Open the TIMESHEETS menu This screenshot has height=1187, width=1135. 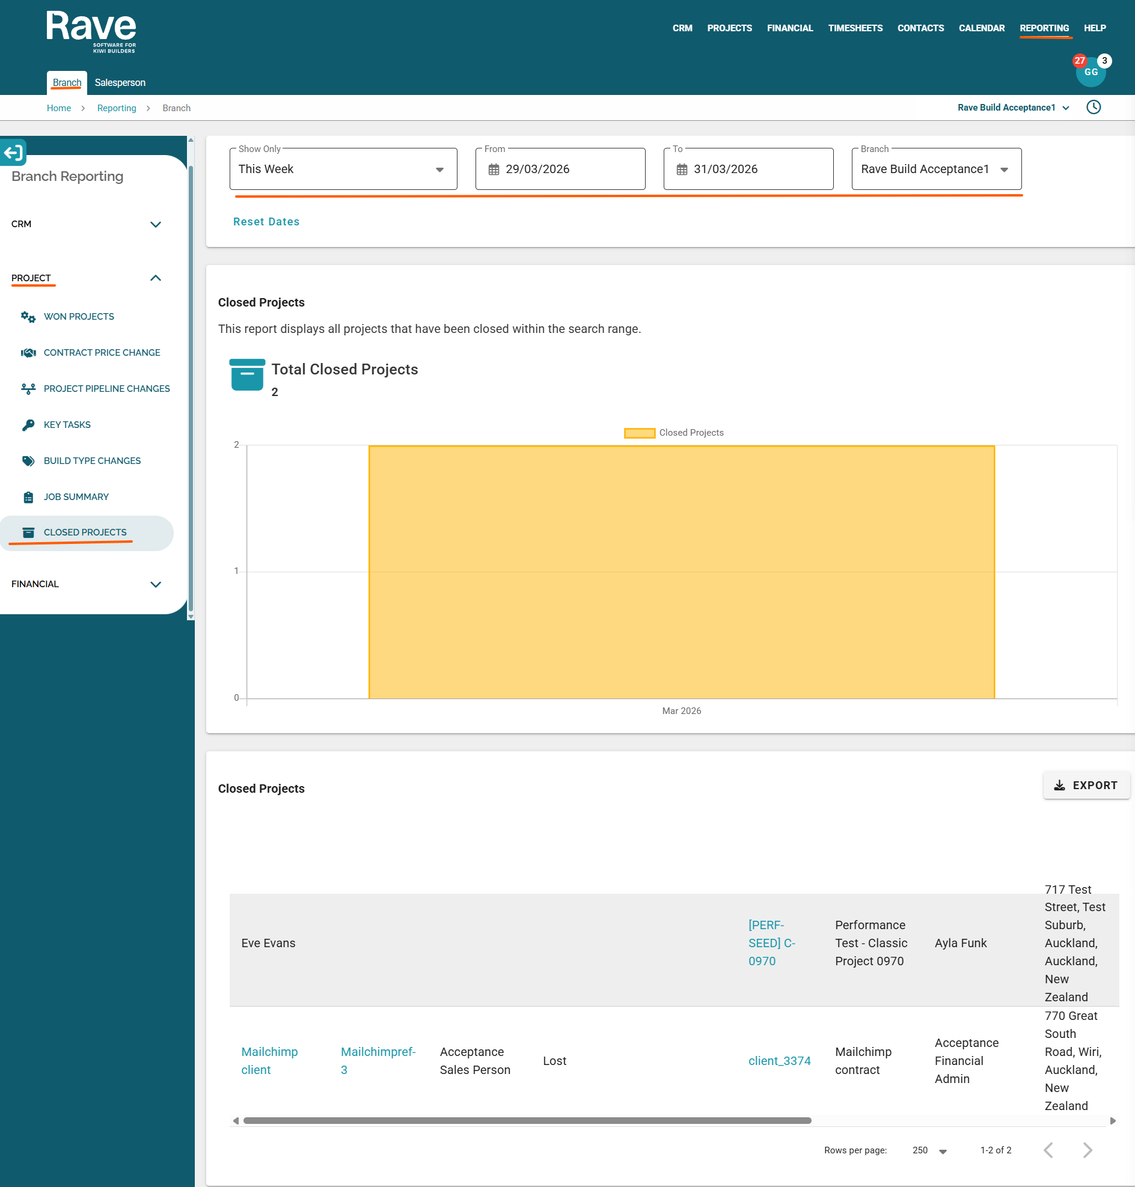(855, 28)
